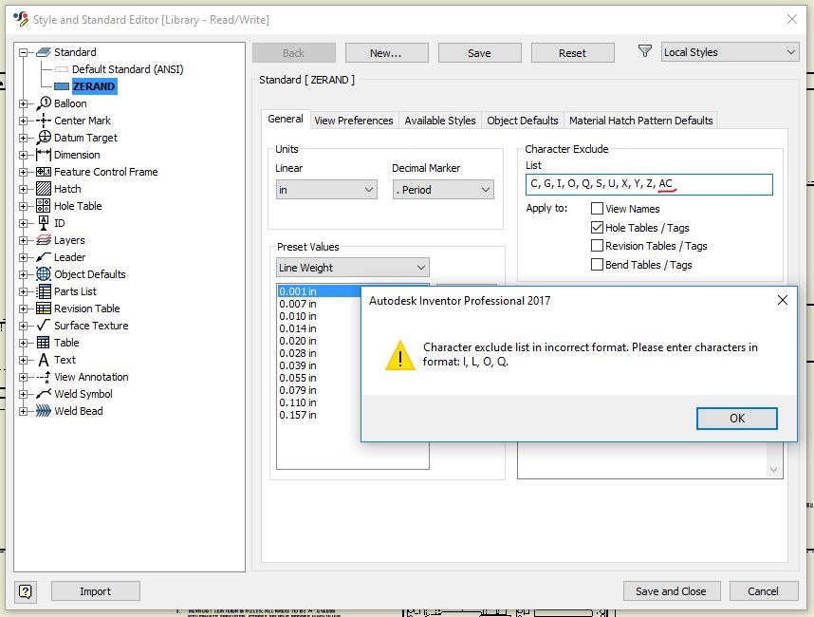Open the Linear units dropdown
814x617 pixels.
click(x=326, y=190)
